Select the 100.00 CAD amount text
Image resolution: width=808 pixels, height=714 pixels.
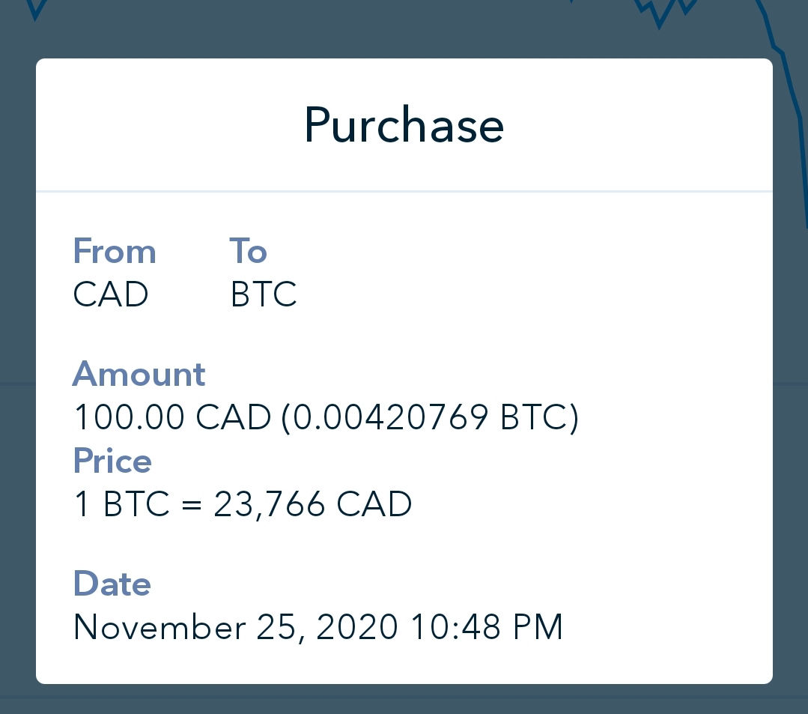(172, 417)
